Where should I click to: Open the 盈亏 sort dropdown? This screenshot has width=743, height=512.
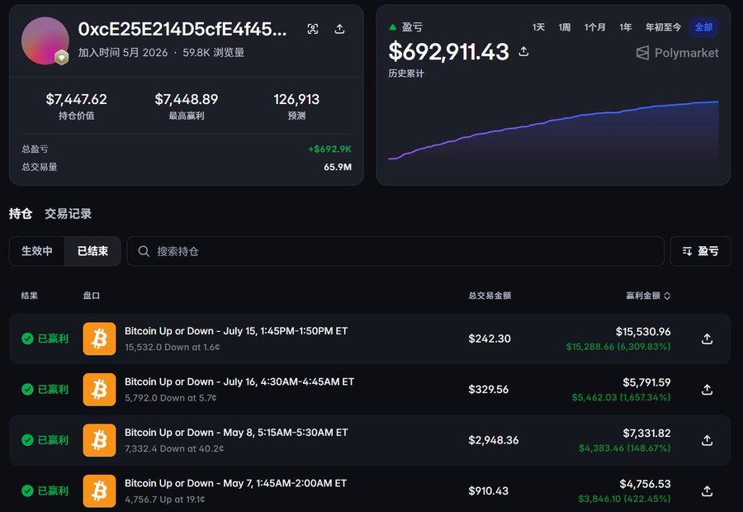[x=700, y=251]
